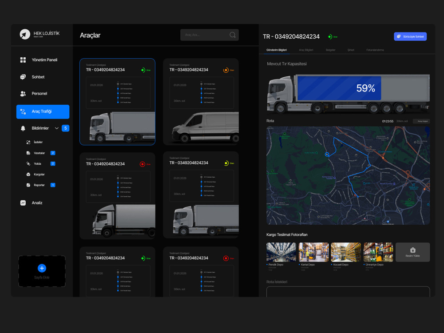This screenshot has height=333, width=444.
Task: Click the Araçlar page title
Action: click(x=90, y=36)
